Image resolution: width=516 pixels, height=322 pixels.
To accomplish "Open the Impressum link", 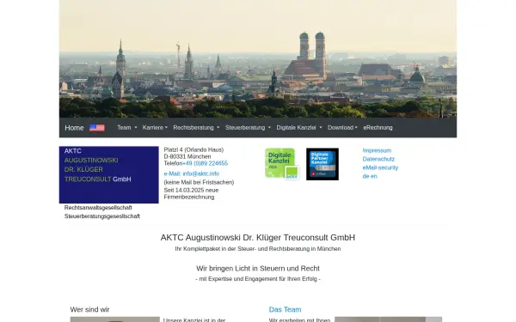I will (x=377, y=150).
